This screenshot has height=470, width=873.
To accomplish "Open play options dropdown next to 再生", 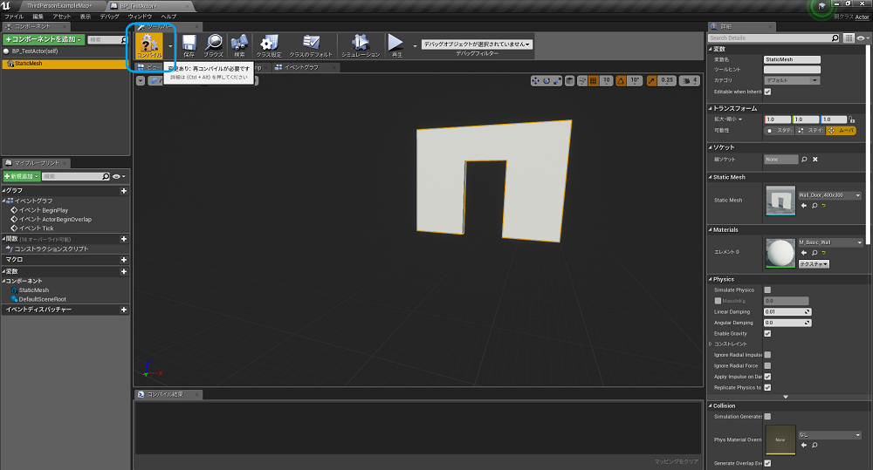I will click(415, 46).
